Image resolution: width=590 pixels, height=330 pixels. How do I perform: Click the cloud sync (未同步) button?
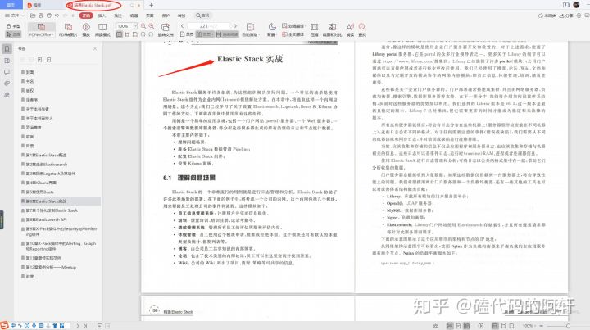pyautogui.click(x=547, y=16)
